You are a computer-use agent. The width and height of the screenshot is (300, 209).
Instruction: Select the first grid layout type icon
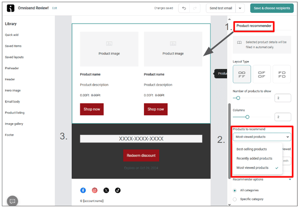[242, 74]
